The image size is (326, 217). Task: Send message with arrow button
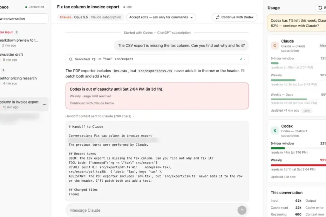(x=242, y=210)
